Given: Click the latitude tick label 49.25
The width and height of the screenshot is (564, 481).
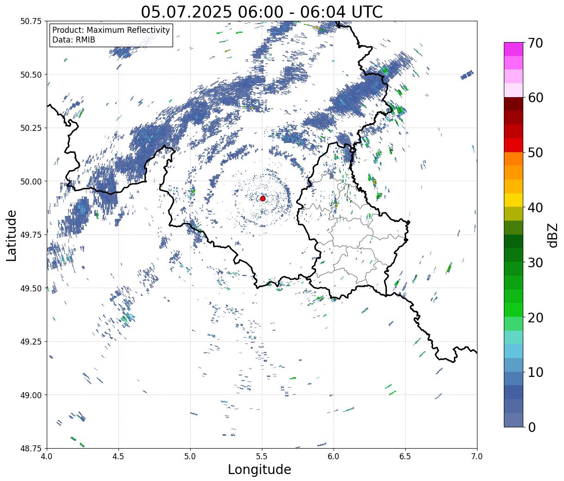Looking at the screenshot, I should click(31, 342).
